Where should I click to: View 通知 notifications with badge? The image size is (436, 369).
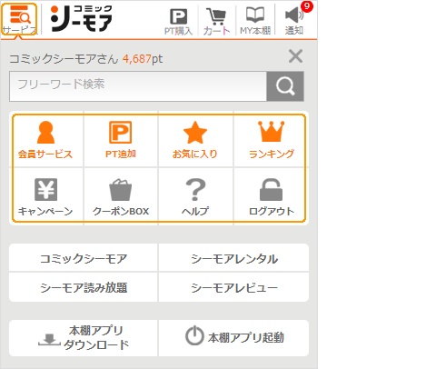coord(294,20)
